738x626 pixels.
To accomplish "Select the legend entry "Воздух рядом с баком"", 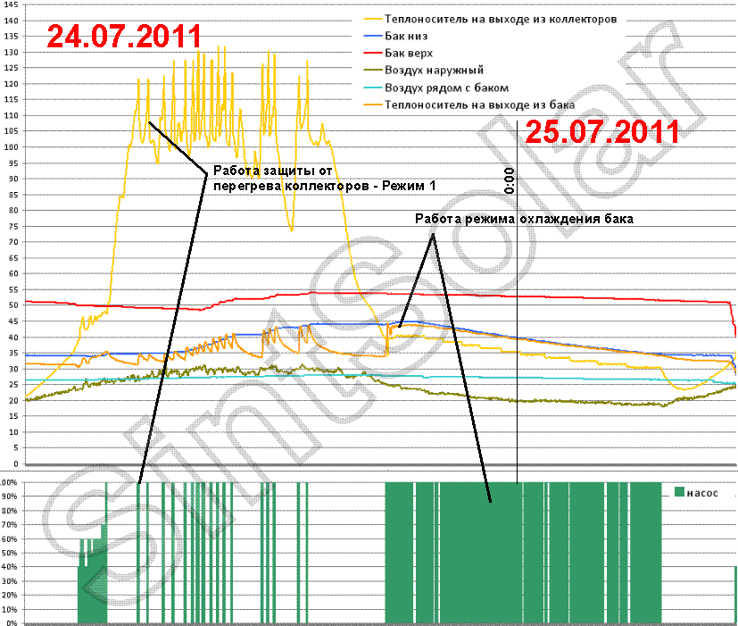I will pos(447,88).
